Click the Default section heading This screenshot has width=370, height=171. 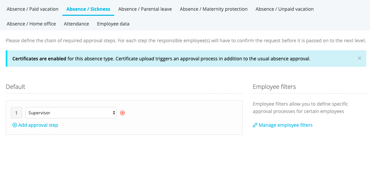tap(15, 87)
